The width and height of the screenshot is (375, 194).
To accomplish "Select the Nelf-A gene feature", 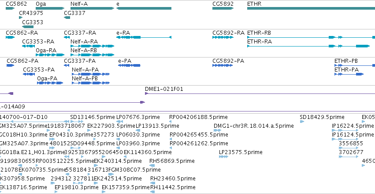I will pyautogui.click(x=92, y=8).
